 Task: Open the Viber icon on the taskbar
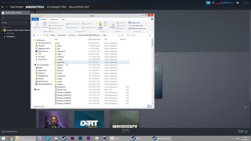(40, 138)
